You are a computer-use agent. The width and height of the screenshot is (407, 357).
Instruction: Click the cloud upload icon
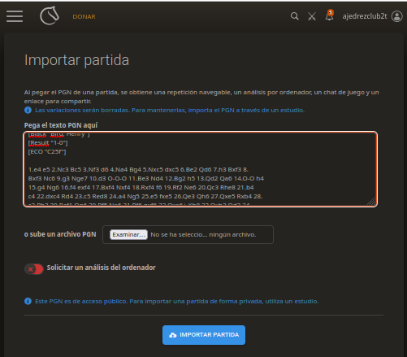(173, 335)
